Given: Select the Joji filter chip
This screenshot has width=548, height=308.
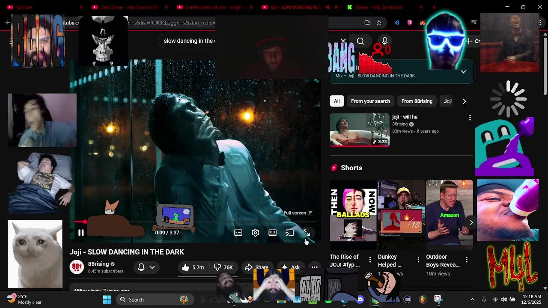Looking at the screenshot, I should click(x=448, y=101).
